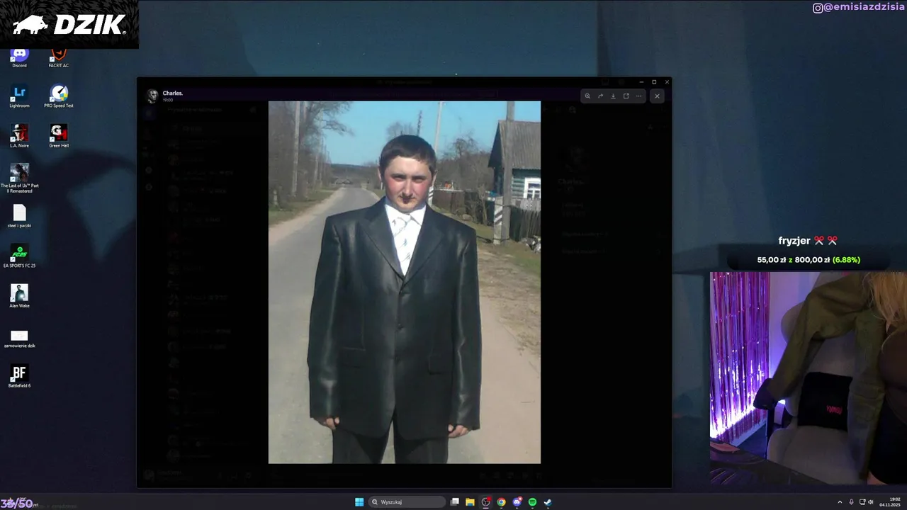Zoom into the image with the magnifier icon
The width and height of the screenshot is (907, 510).
point(587,96)
